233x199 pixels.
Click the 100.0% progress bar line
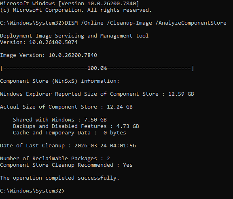tap(97, 68)
